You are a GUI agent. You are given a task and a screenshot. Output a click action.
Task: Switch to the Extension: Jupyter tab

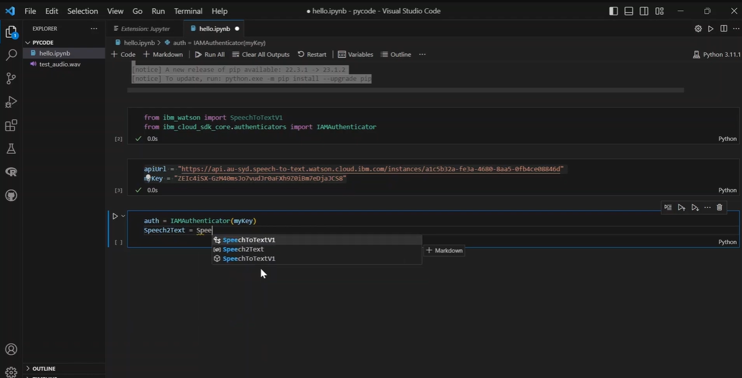145,29
